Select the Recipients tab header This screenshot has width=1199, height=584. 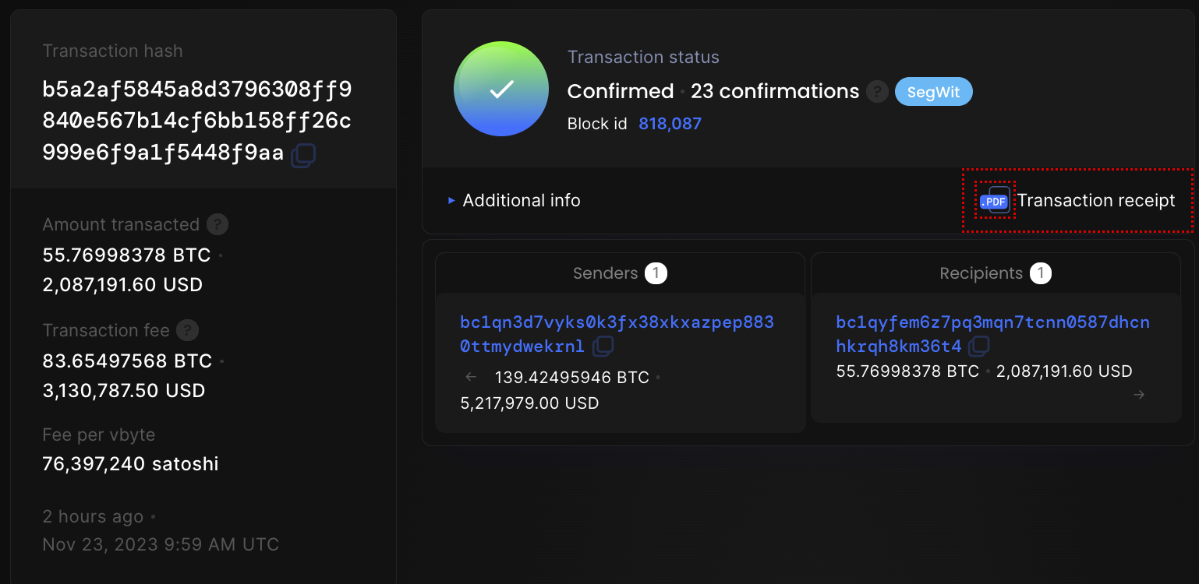(x=996, y=273)
